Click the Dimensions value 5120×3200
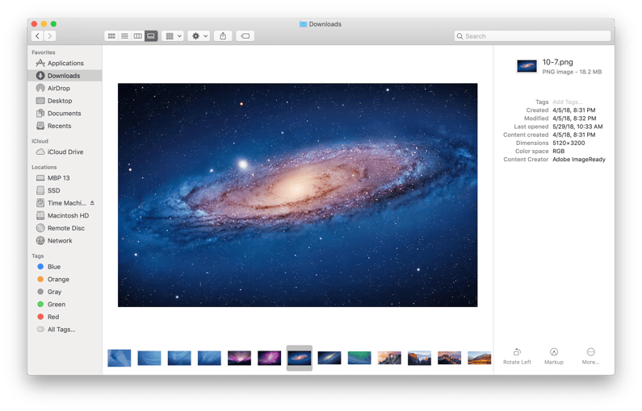The width and height of the screenshot is (642, 411). [569, 143]
